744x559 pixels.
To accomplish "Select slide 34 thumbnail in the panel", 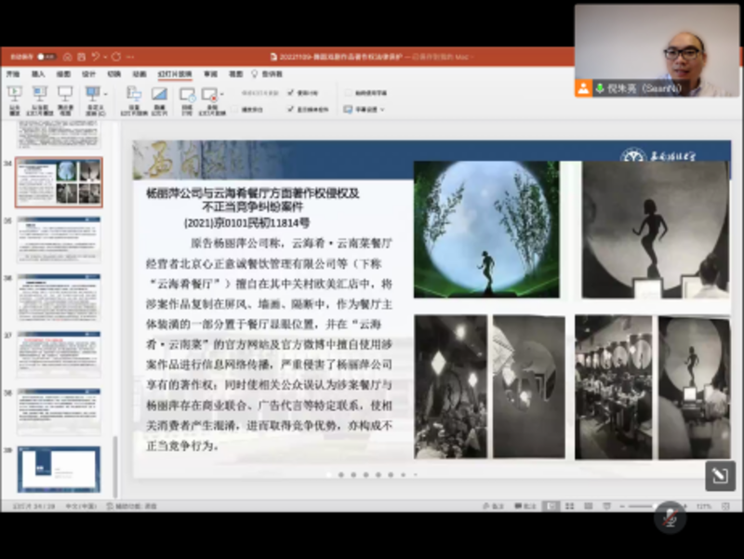I will (x=59, y=182).
